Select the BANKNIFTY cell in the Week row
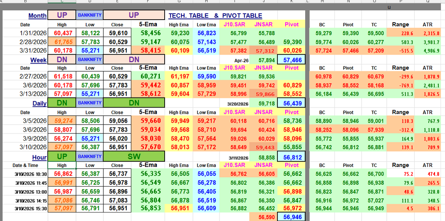Screen dimensions: 445x221 click(x=89, y=59)
